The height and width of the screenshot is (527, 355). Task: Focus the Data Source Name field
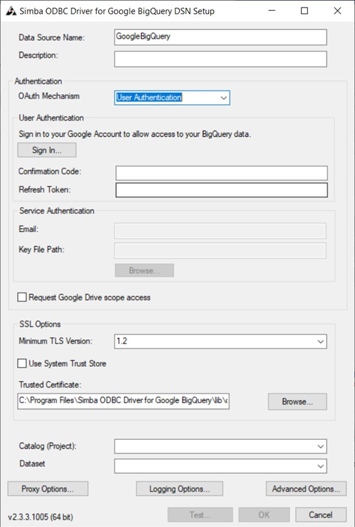click(x=220, y=37)
